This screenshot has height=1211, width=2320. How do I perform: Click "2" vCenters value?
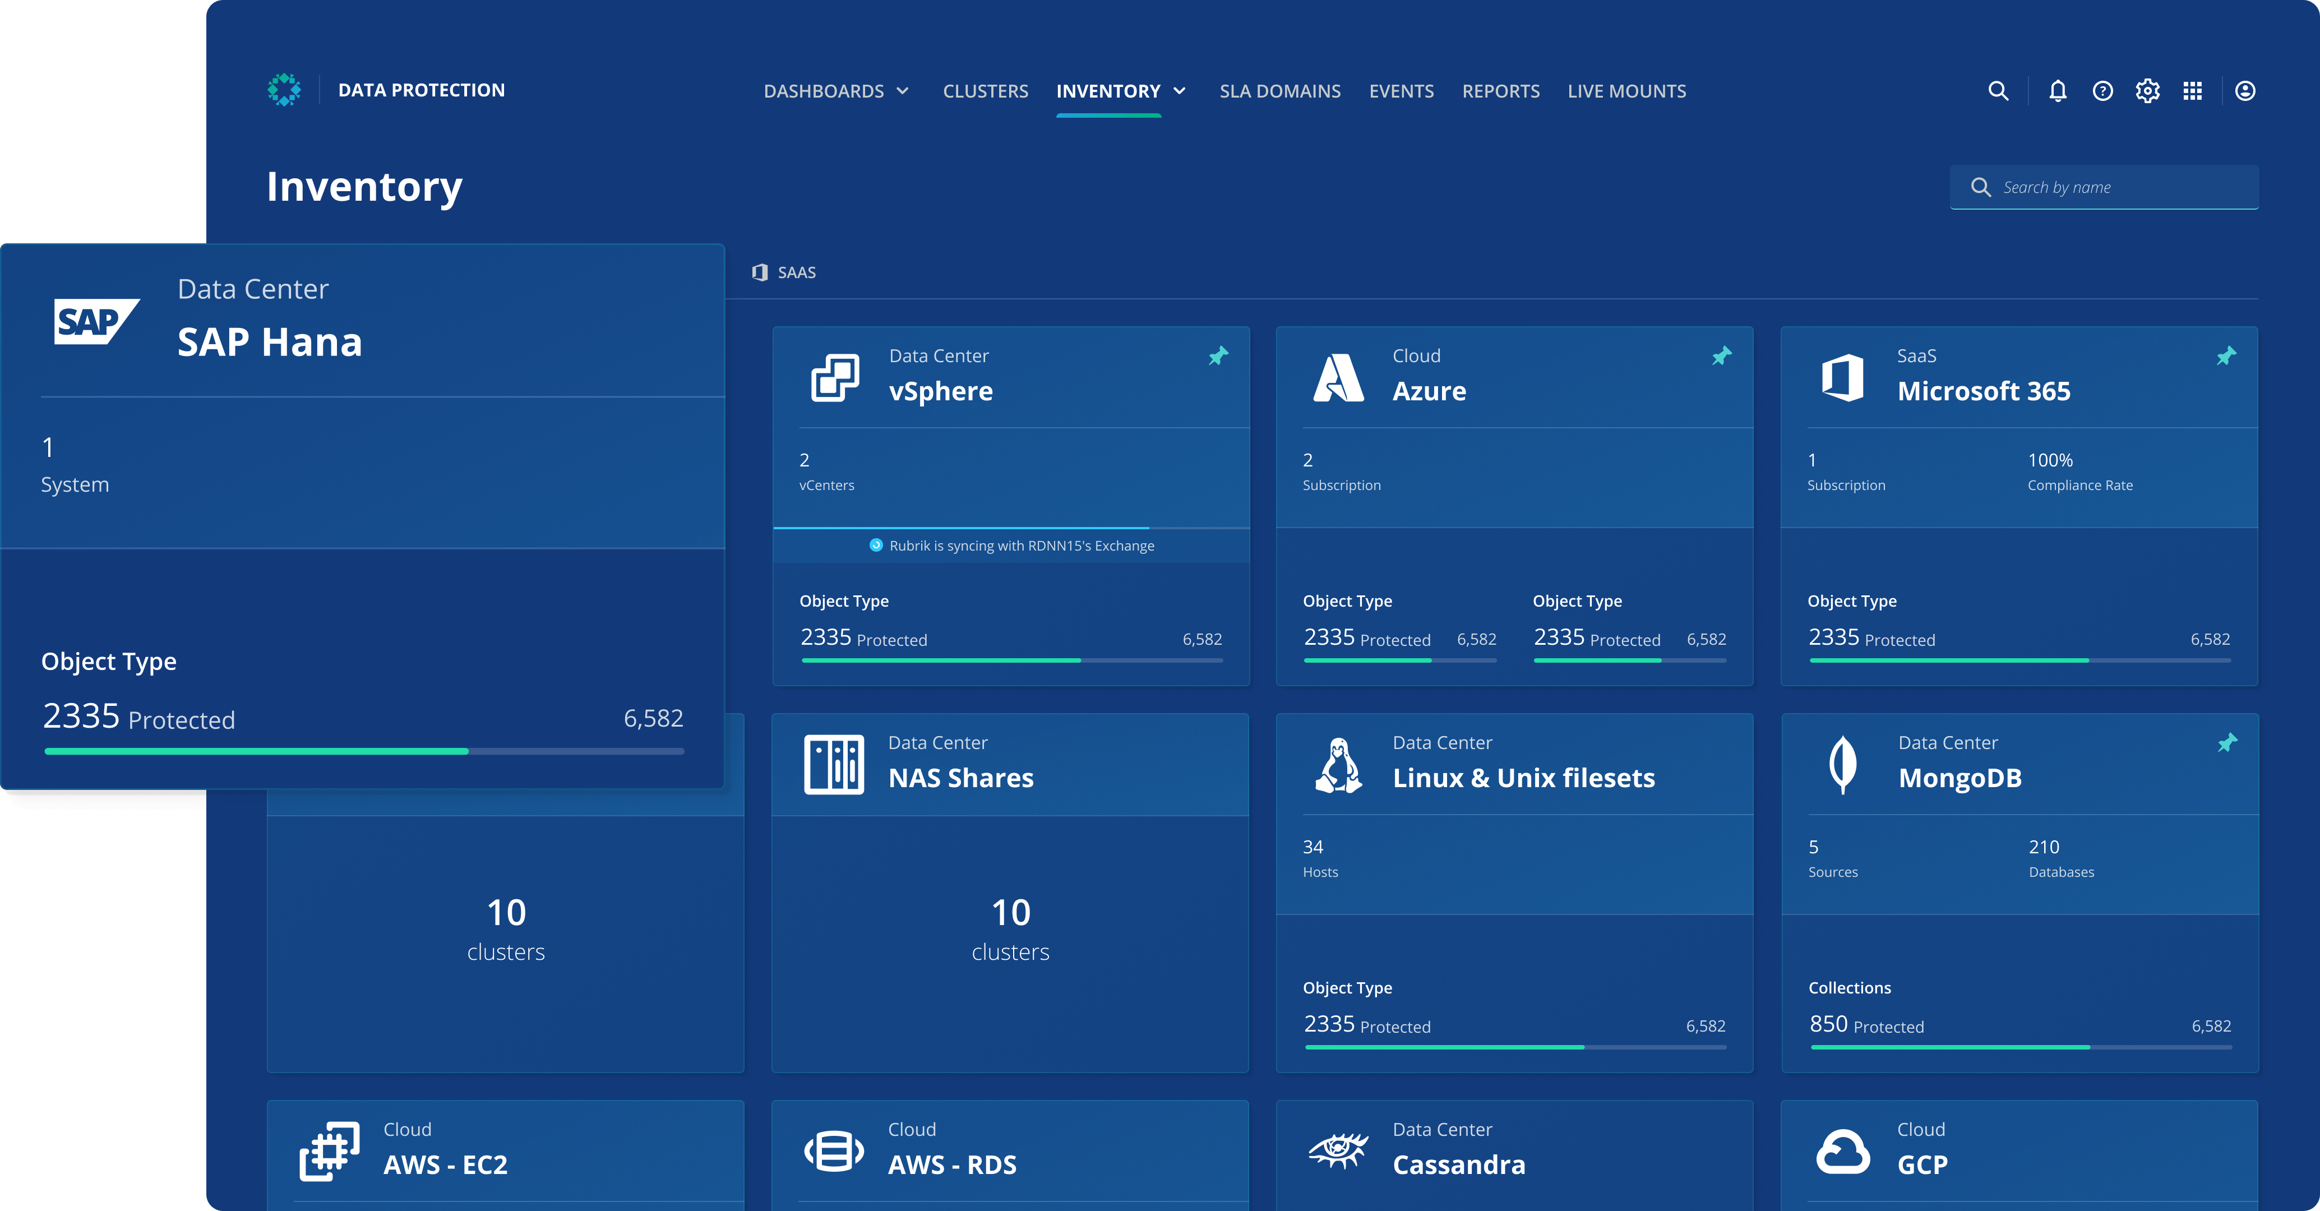pos(804,460)
